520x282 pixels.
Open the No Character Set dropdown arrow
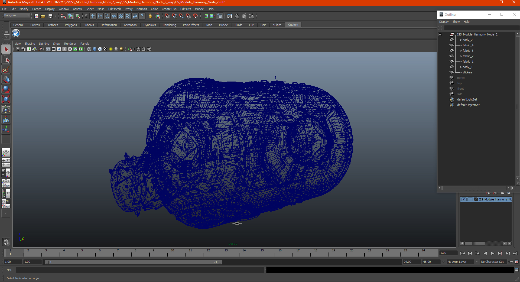(x=477, y=262)
